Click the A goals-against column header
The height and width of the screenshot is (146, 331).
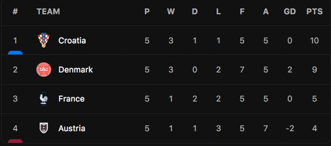(x=266, y=12)
